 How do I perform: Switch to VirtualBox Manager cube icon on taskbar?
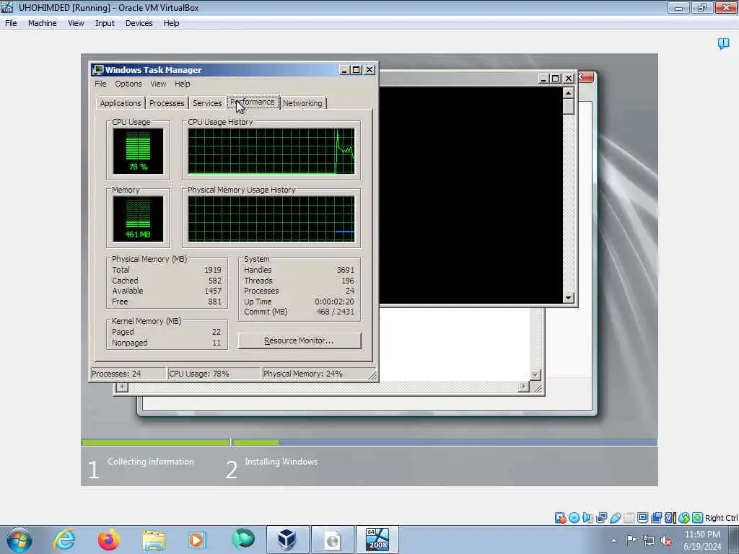pos(287,540)
